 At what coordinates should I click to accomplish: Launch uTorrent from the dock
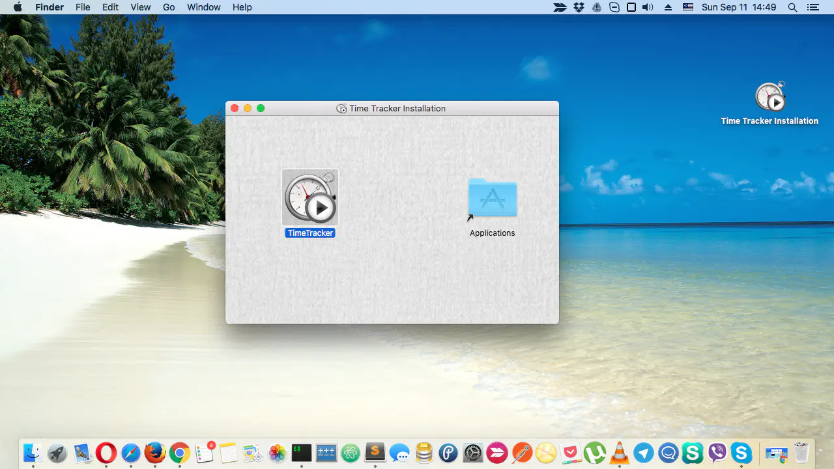coord(594,453)
